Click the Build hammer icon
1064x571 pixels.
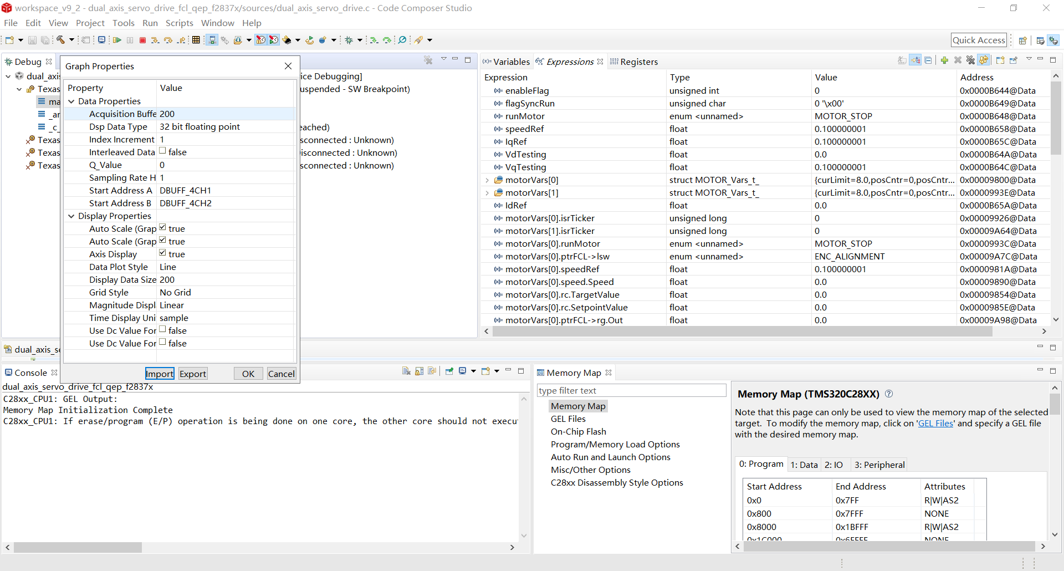(60, 40)
